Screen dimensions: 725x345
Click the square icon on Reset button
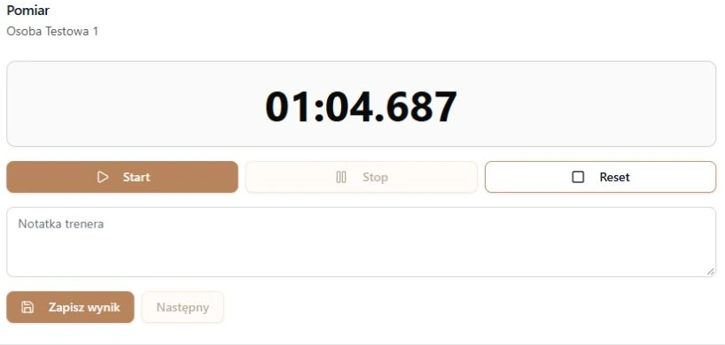tap(578, 177)
